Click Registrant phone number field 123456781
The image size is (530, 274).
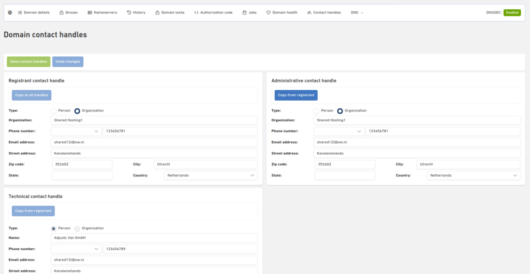180,131
